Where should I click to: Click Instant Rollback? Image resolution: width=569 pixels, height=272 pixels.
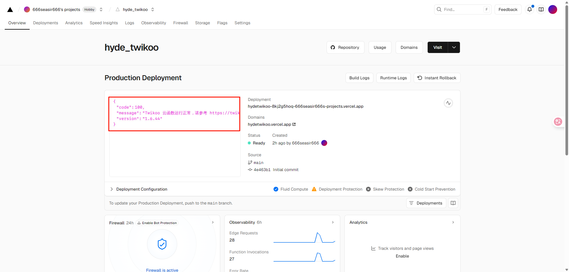coord(437,78)
